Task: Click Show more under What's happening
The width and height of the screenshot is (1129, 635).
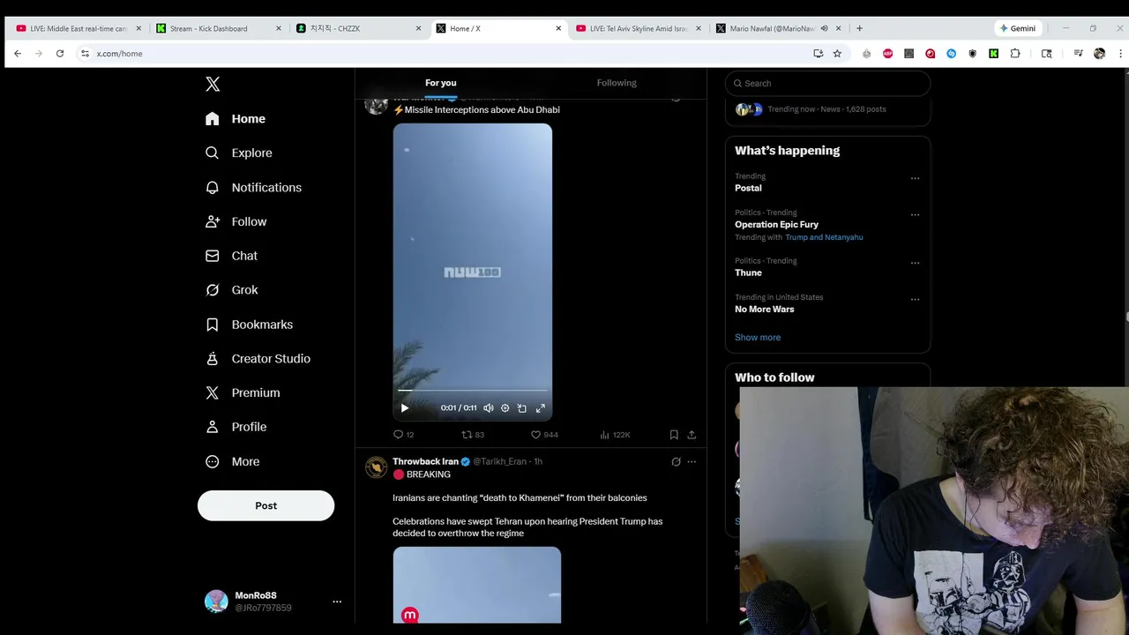Action: tap(758, 338)
